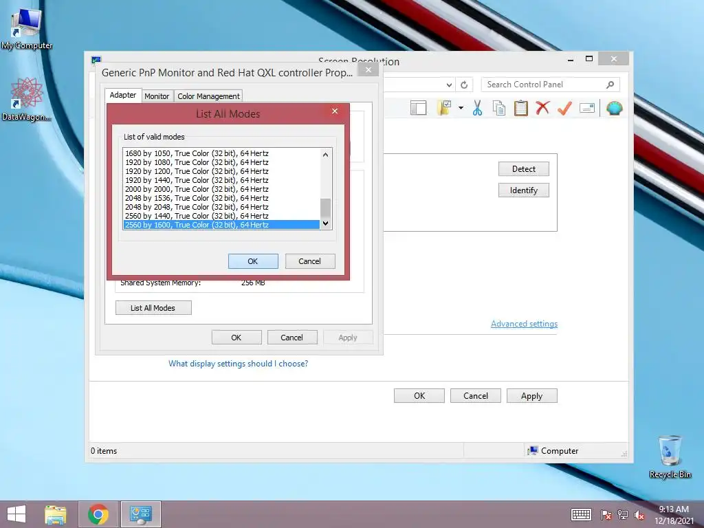Image resolution: width=704 pixels, height=528 pixels.
Task: Click the Cut scissors toolbar icon
Action: [x=477, y=108]
